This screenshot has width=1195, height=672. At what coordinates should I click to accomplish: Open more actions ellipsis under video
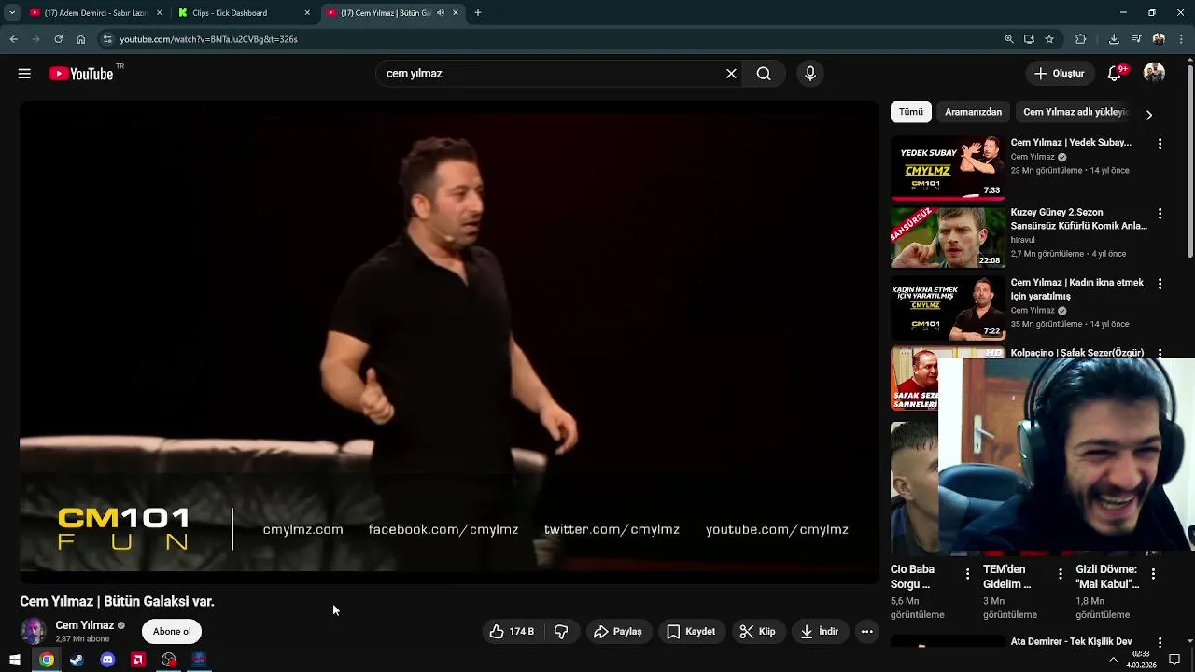coord(866,632)
